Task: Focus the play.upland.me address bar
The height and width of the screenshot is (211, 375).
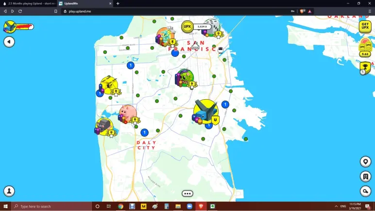Action: tap(177, 11)
